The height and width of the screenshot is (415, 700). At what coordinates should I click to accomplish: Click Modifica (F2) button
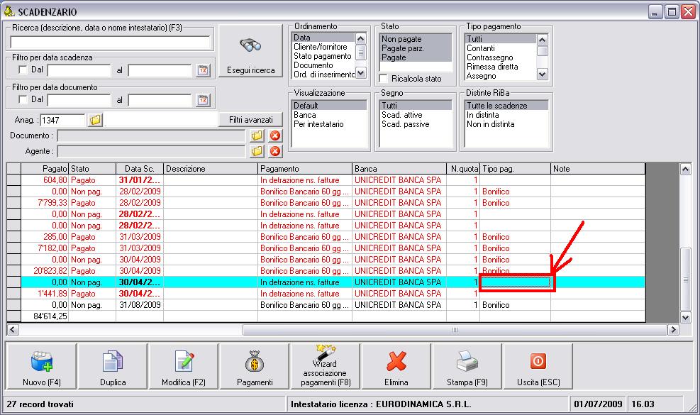pyautogui.click(x=184, y=366)
